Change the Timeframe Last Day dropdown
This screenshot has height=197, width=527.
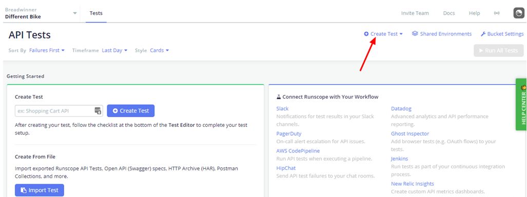[x=114, y=50]
